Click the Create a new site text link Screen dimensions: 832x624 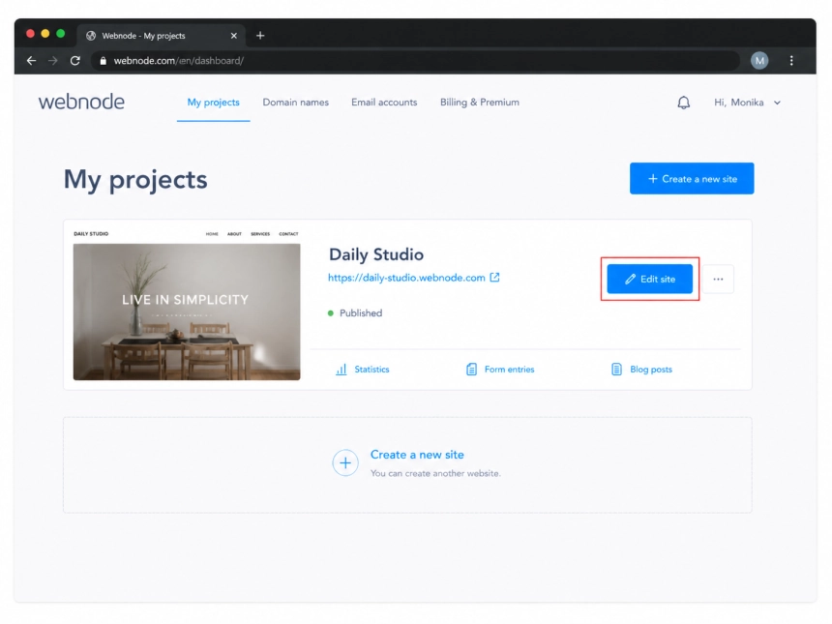[417, 455]
